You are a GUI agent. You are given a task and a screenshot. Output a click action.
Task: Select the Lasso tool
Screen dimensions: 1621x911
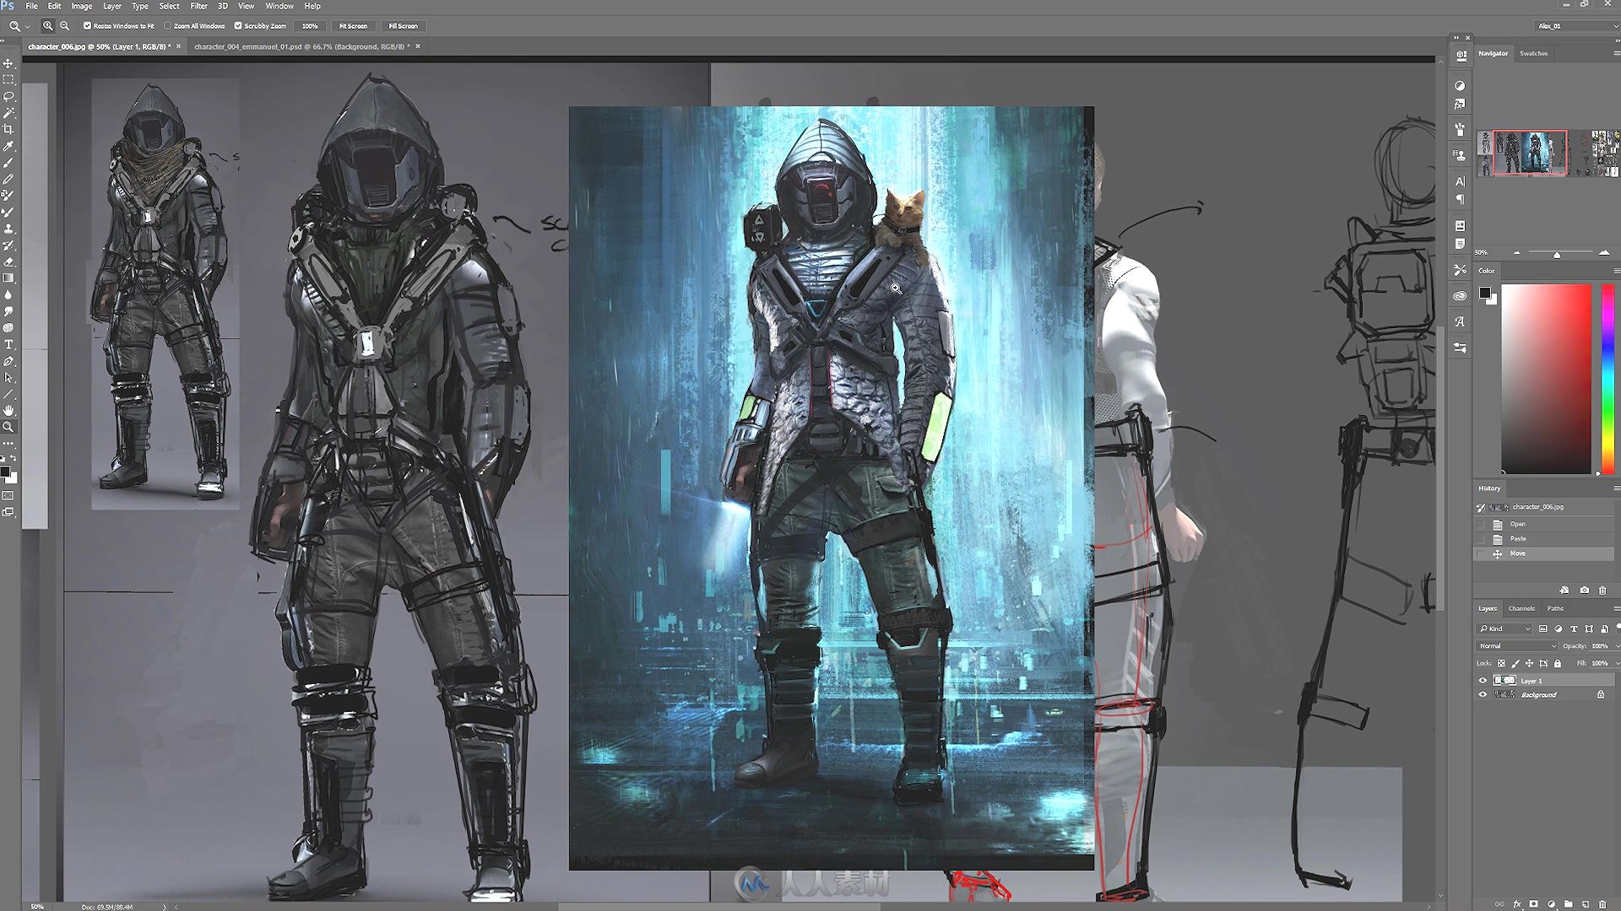tap(8, 96)
